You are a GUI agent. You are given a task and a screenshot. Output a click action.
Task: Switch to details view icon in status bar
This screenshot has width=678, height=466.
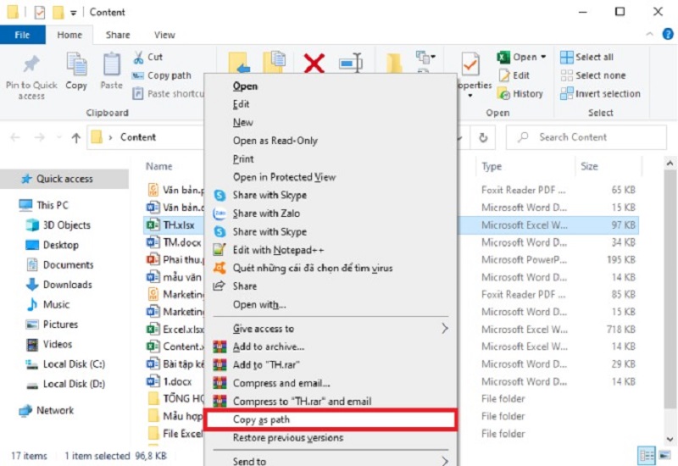[647, 455]
